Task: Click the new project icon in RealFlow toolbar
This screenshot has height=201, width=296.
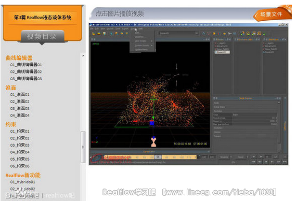Action: pos(94,34)
